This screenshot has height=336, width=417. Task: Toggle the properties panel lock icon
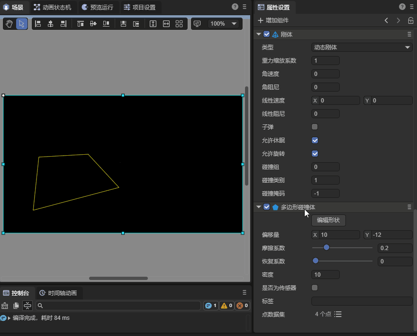tap(410, 20)
